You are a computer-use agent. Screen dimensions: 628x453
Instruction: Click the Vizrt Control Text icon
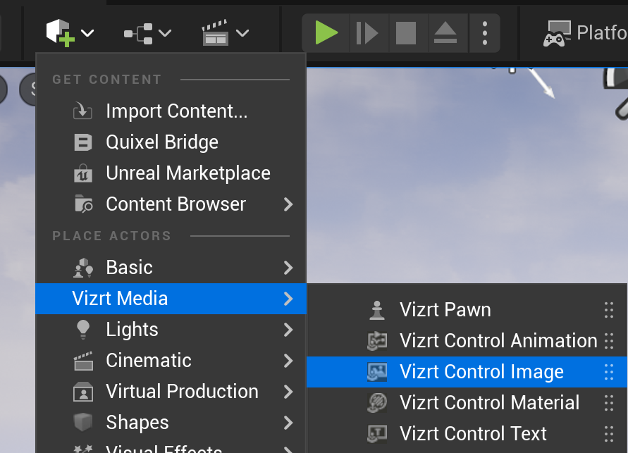377,434
